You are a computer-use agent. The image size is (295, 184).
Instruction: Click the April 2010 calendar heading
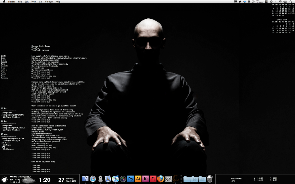click(x=282, y=20)
